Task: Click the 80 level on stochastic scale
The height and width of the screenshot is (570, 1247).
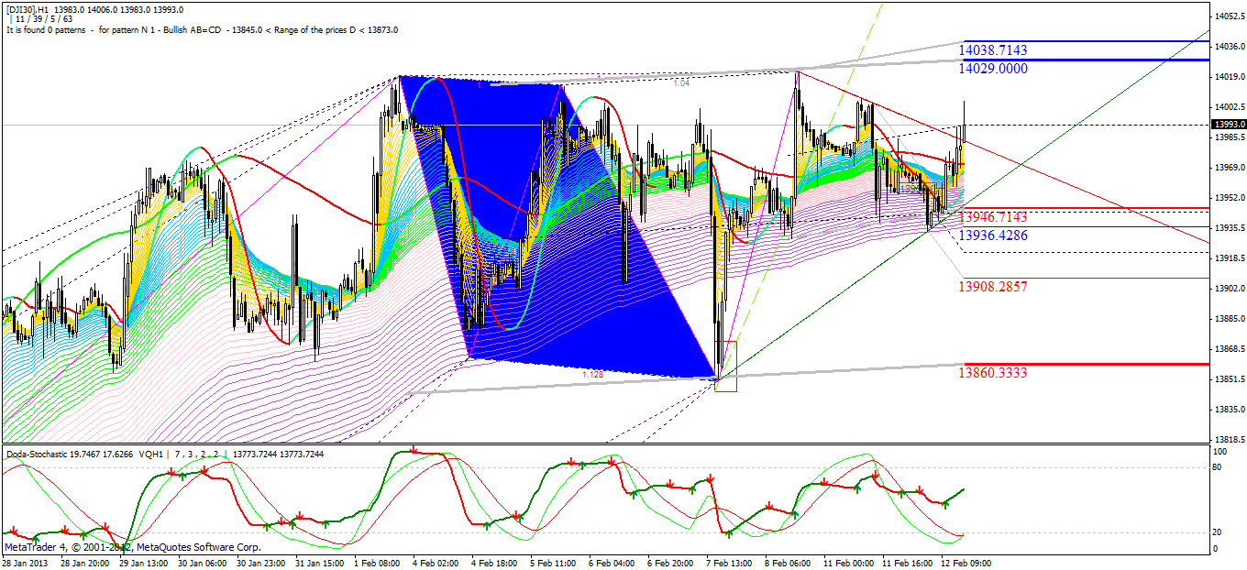Action: [x=1219, y=466]
